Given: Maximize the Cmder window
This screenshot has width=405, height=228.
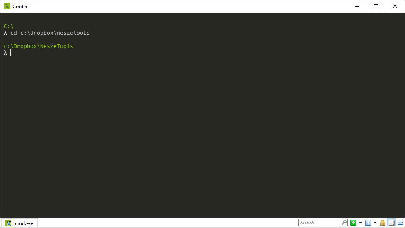Looking at the screenshot, I should [376, 7].
